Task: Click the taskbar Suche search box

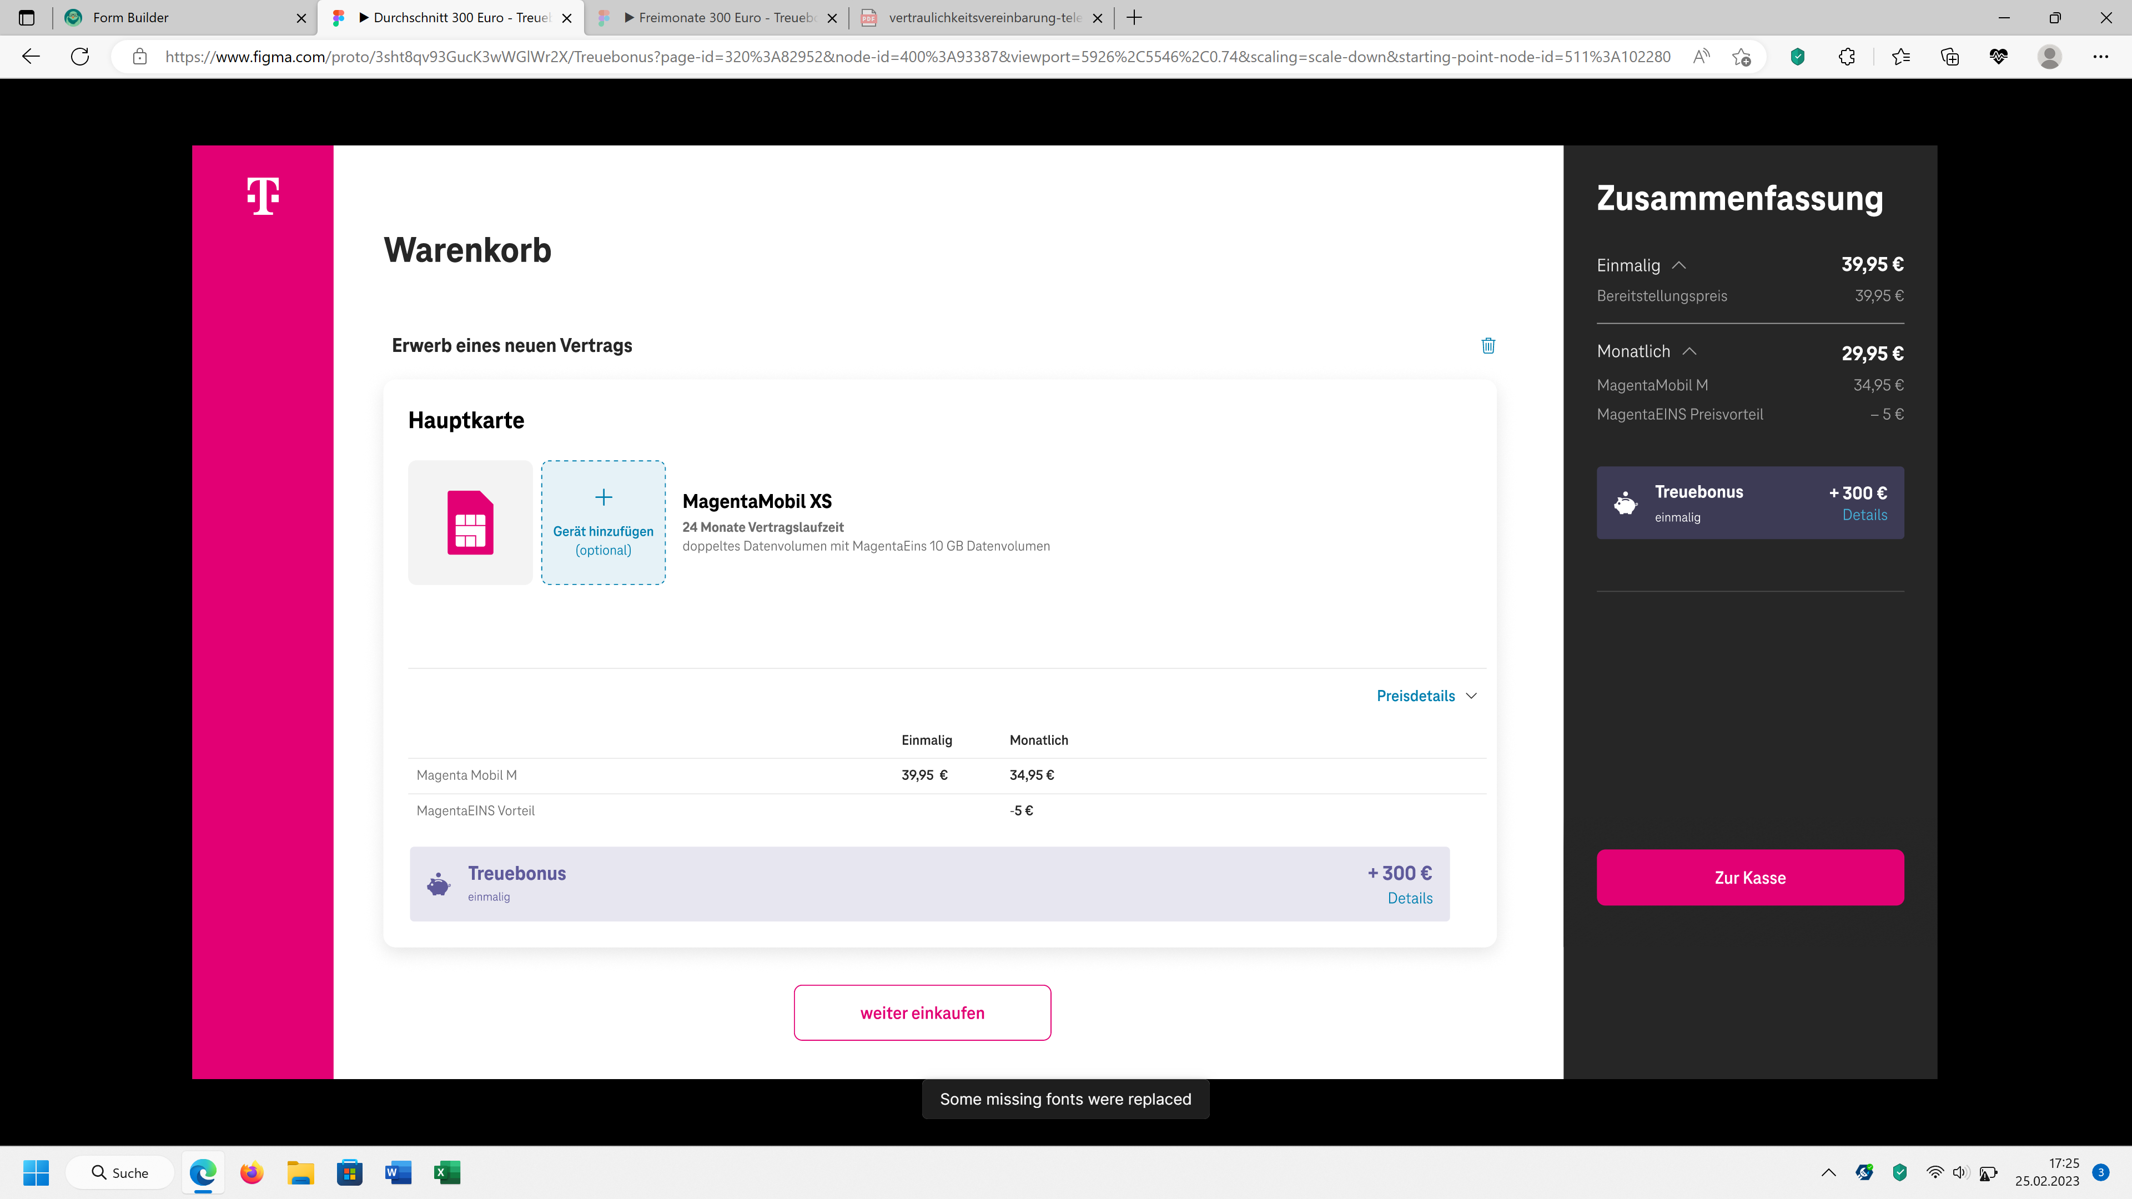Action: click(x=120, y=1172)
